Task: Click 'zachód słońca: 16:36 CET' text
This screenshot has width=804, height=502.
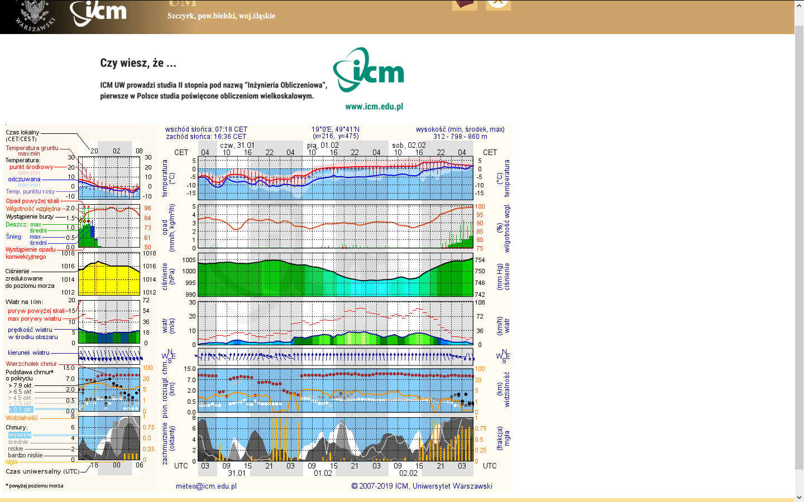Action: coord(205,137)
